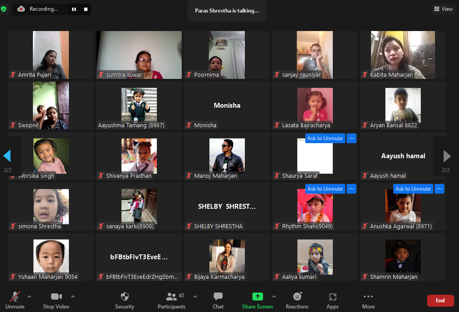The height and width of the screenshot is (312, 459).
Task: Click the muted mic icon for Monisha
Action: click(x=189, y=125)
